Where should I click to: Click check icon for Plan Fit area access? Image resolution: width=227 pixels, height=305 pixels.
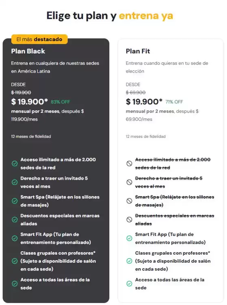129,284
